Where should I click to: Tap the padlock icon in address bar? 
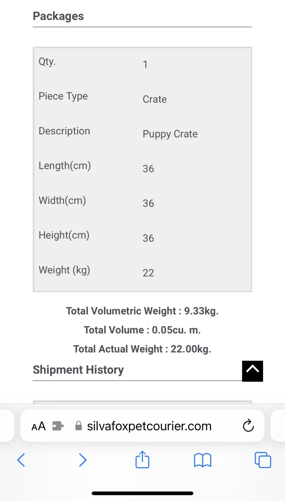tap(79, 426)
